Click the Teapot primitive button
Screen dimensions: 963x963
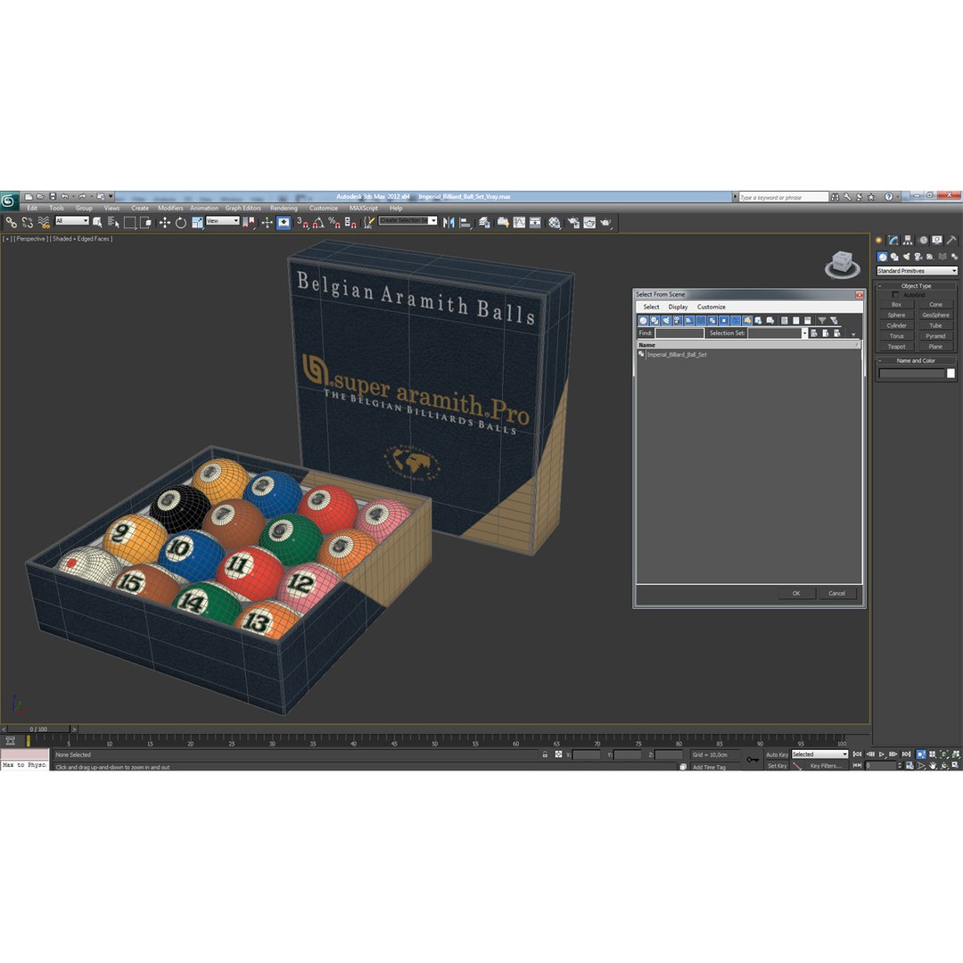pos(896,346)
